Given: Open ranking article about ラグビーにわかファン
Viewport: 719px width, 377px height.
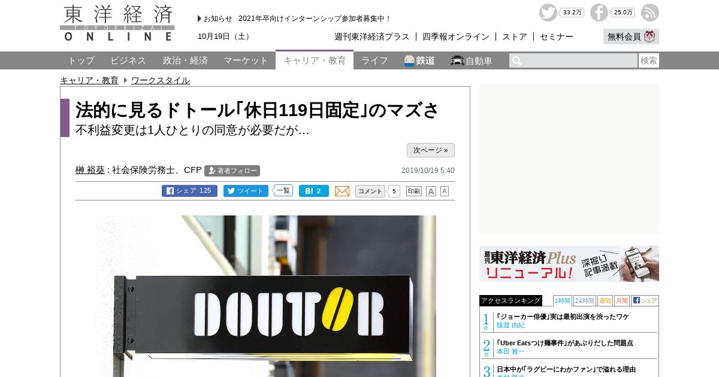Looking at the screenshot, I should tap(566, 369).
